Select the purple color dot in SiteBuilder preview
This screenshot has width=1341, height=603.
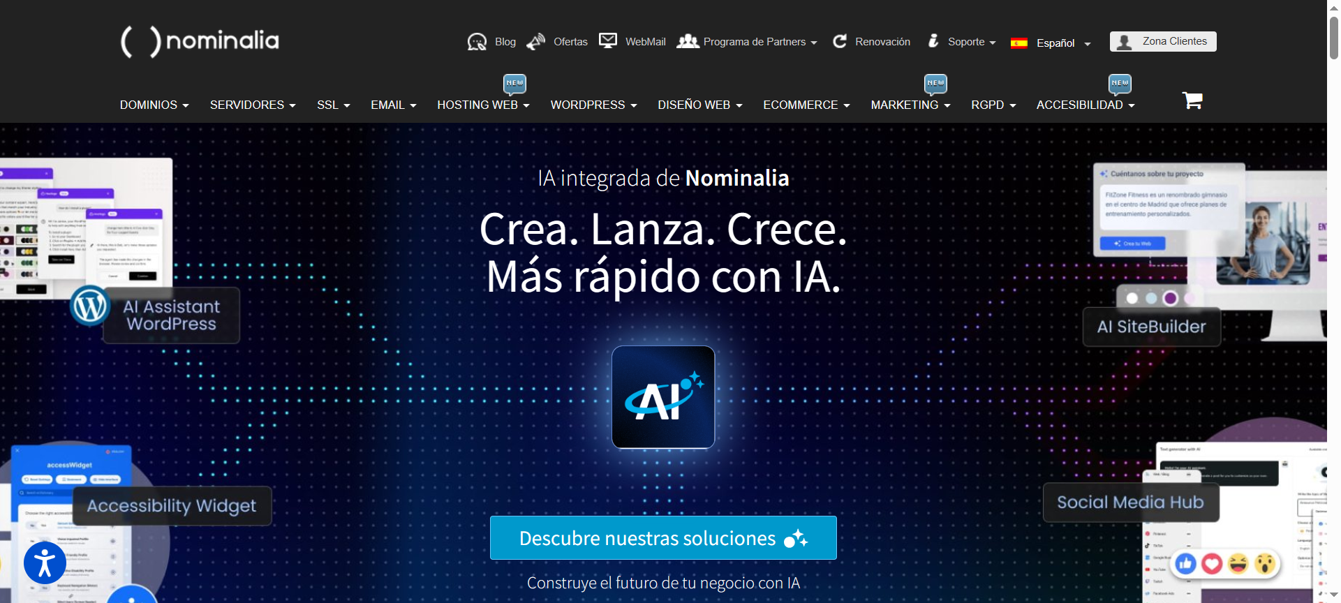pyautogui.click(x=1171, y=299)
